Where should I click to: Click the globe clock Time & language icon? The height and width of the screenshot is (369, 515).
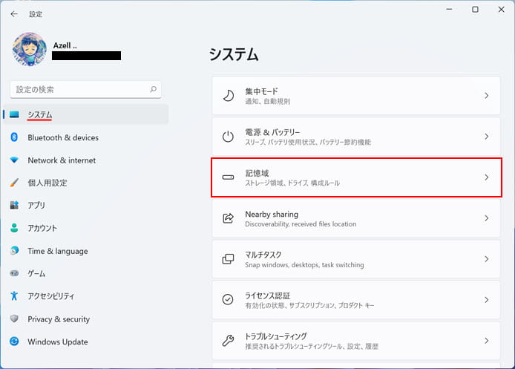point(14,250)
